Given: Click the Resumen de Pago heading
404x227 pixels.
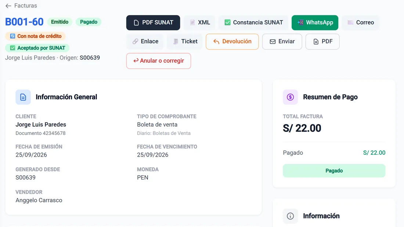Looking at the screenshot, I should (330, 97).
